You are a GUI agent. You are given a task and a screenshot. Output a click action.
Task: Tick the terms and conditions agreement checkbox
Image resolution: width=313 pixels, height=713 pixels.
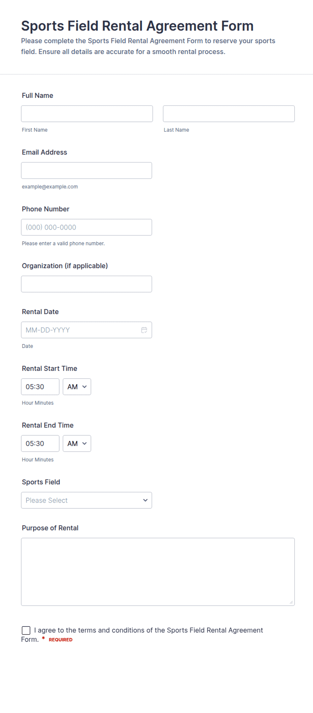26,630
